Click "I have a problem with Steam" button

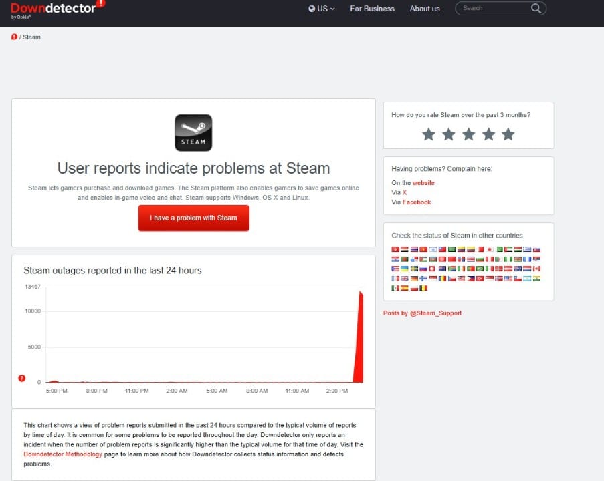194,218
